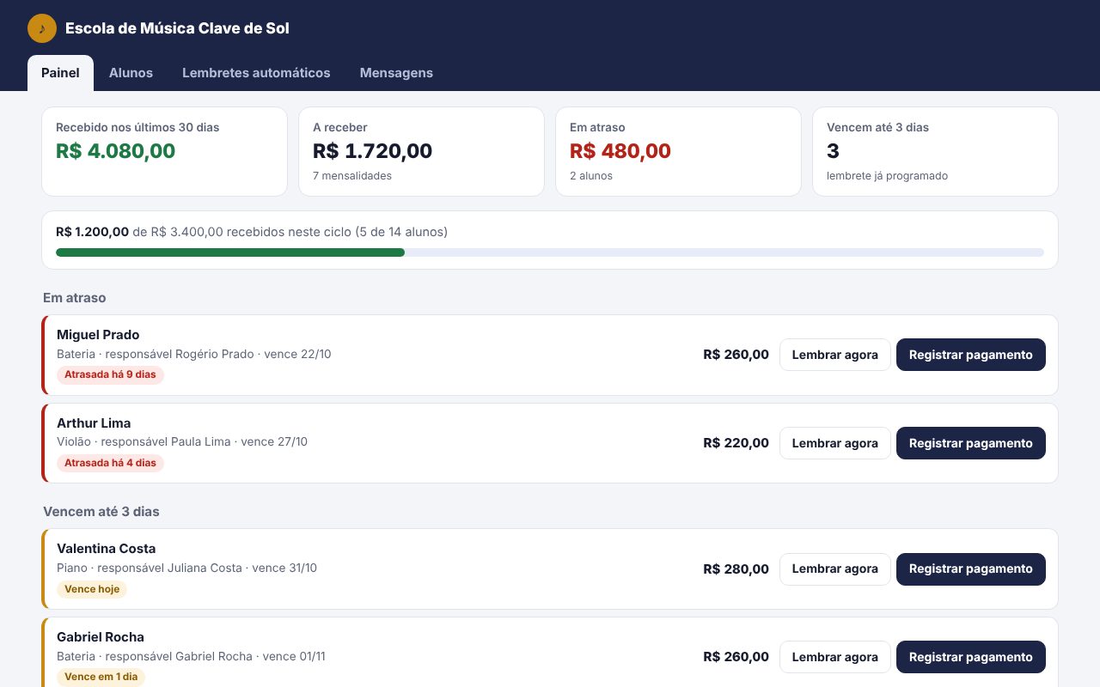Click the music note logo icon
This screenshot has height=687, width=1100.
pyautogui.click(x=42, y=28)
